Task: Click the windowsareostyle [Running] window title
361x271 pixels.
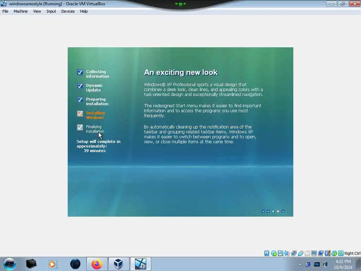Action: click(57, 4)
